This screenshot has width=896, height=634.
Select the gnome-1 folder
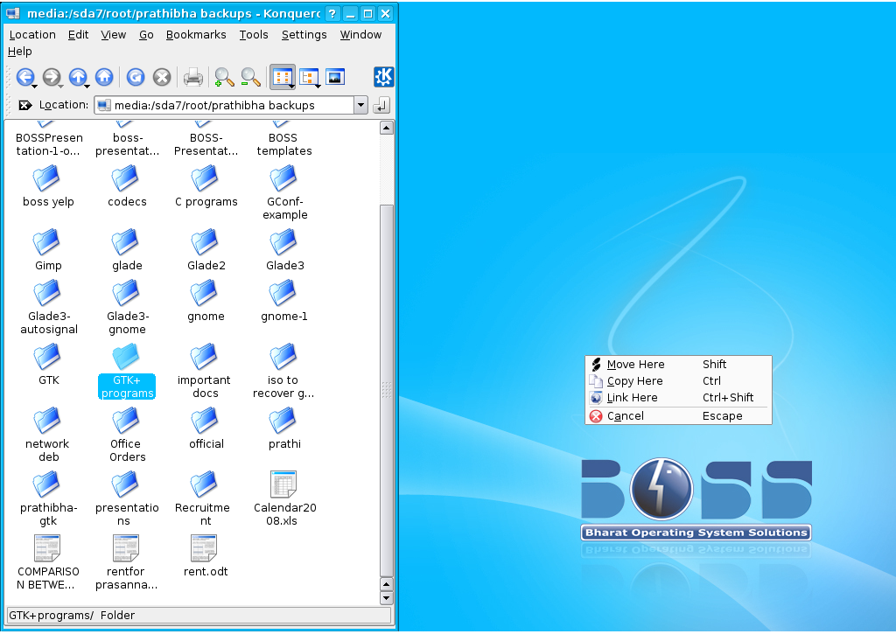click(284, 301)
